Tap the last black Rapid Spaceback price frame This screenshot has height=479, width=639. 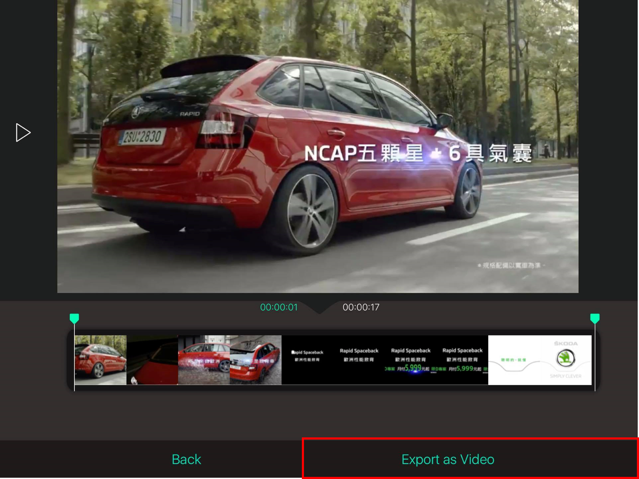pos(463,360)
